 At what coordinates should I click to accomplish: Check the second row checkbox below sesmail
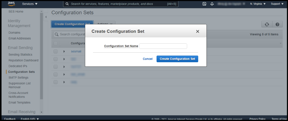(56, 59)
